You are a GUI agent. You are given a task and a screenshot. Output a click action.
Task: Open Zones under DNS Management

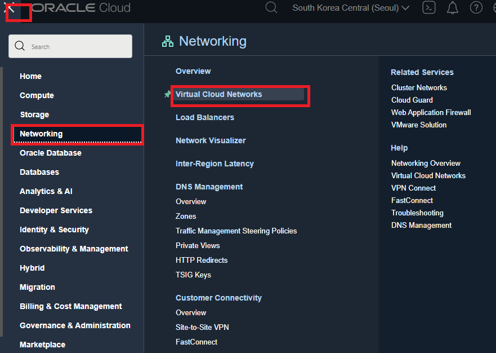[x=186, y=217]
